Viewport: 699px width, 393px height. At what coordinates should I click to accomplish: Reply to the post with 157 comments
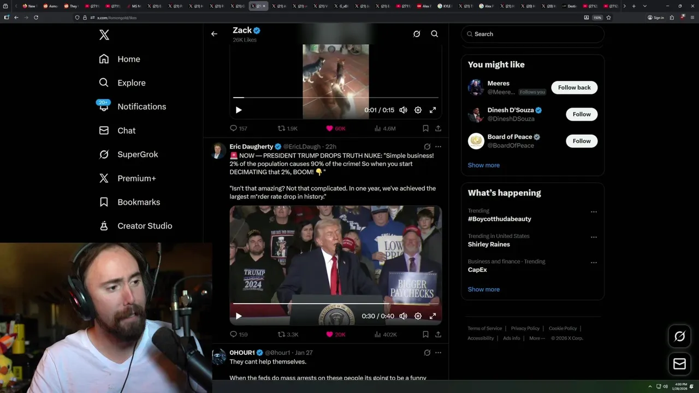(239, 128)
